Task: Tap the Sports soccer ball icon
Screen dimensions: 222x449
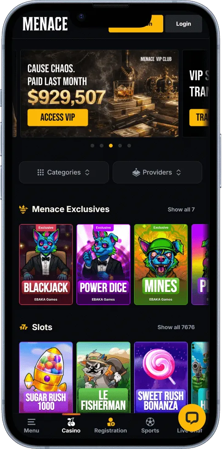Action: point(150,422)
